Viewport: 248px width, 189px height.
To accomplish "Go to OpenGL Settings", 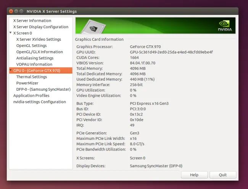I will (31, 46).
